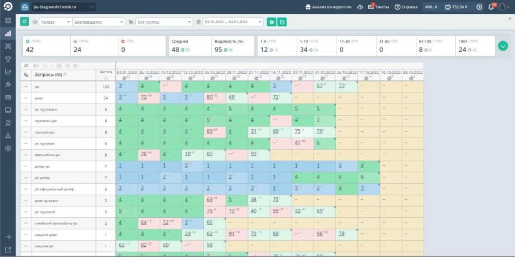Open sidebar settings gear icon
This screenshot has width=515, height=257.
coord(8,148)
